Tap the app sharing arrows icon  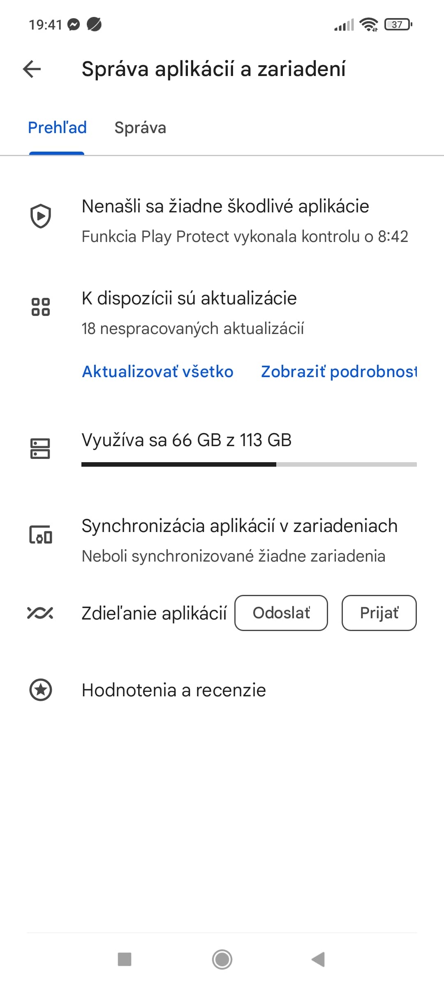(40, 613)
